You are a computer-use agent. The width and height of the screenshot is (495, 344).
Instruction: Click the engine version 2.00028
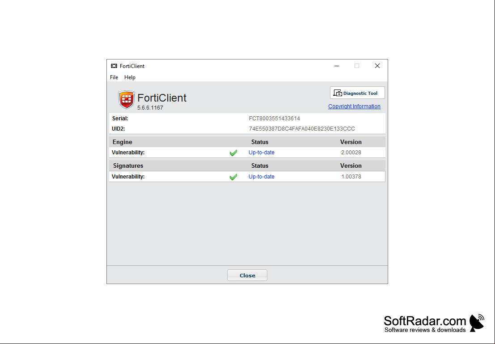(351, 153)
